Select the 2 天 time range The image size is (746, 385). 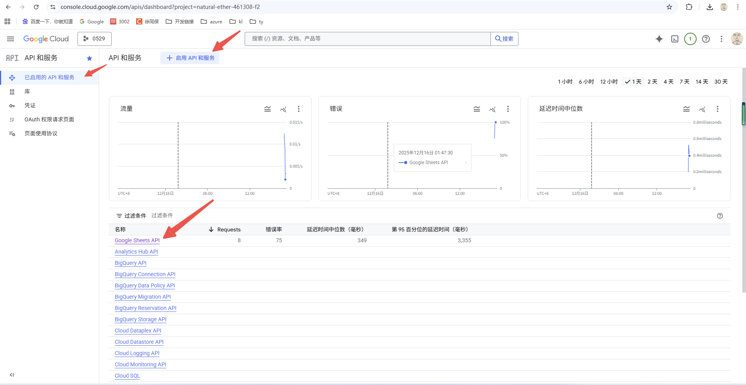(x=652, y=82)
